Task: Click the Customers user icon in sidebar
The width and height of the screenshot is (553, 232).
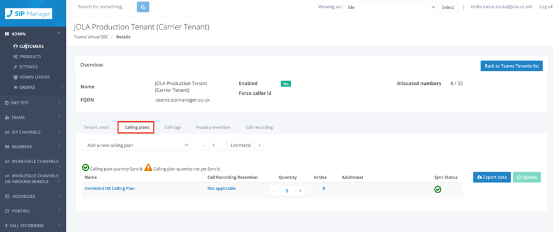Action: point(15,47)
